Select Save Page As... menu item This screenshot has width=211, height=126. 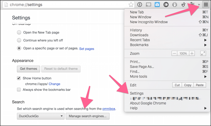(x=167, y=67)
